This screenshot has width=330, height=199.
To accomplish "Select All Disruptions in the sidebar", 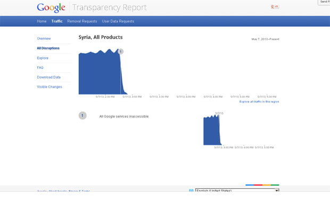I will [x=48, y=48].
